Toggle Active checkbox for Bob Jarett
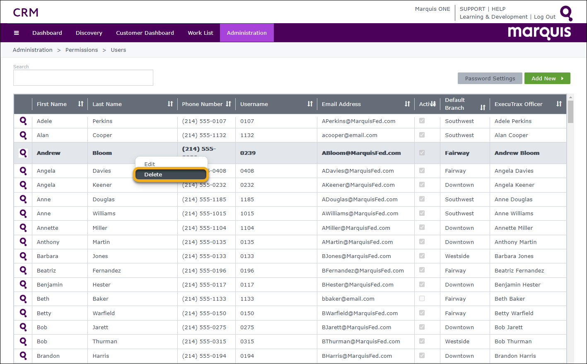 422,327
